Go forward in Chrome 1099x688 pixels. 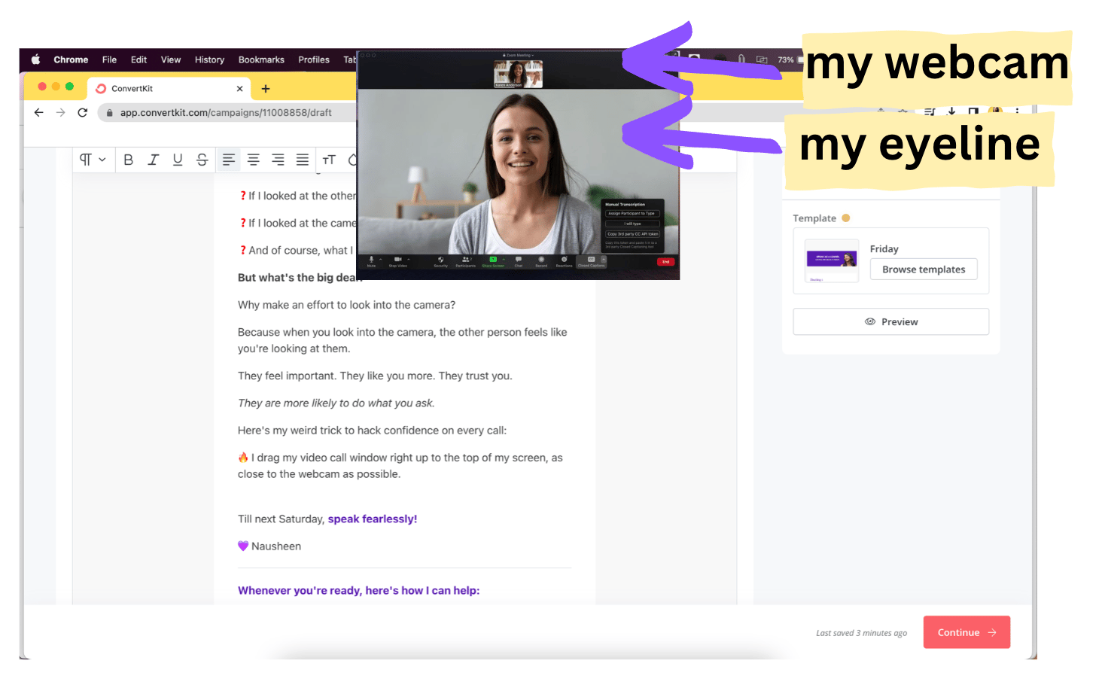[61, 112]
